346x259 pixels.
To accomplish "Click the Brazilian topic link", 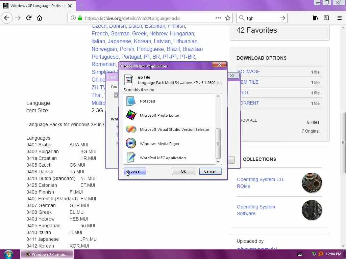I will (x=193, y=49).
